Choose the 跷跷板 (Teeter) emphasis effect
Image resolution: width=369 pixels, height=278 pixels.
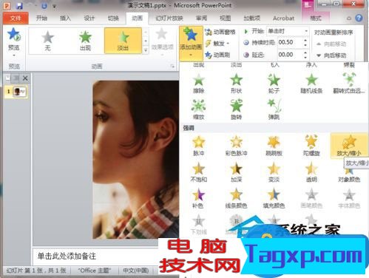click(x=274, y=146)
